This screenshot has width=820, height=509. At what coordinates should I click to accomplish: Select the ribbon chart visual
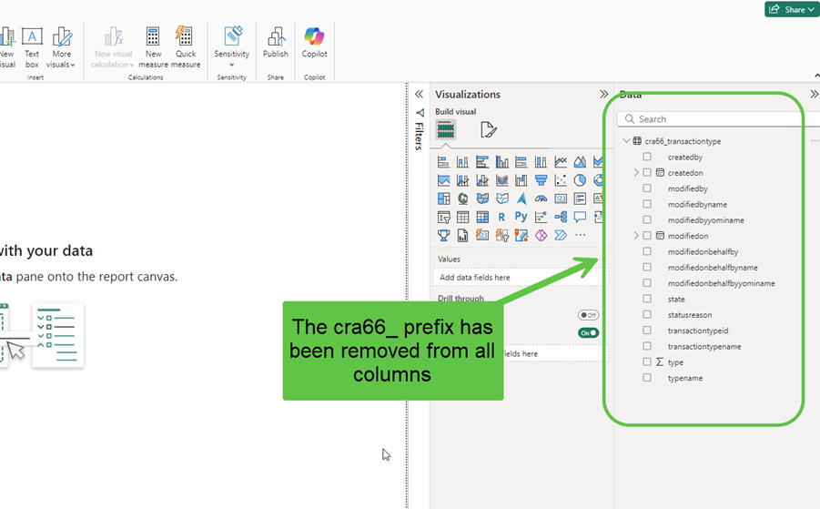(x=502, y=180)
